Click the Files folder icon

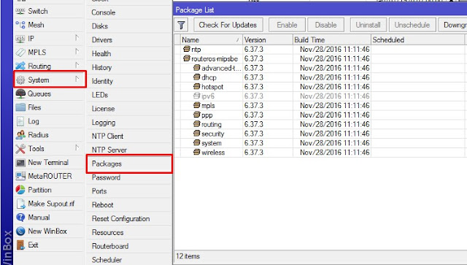click(20, 107)
